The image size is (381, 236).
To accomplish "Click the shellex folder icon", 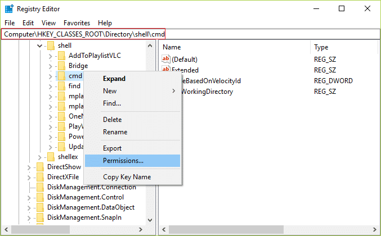I will [x=51, y=157].
